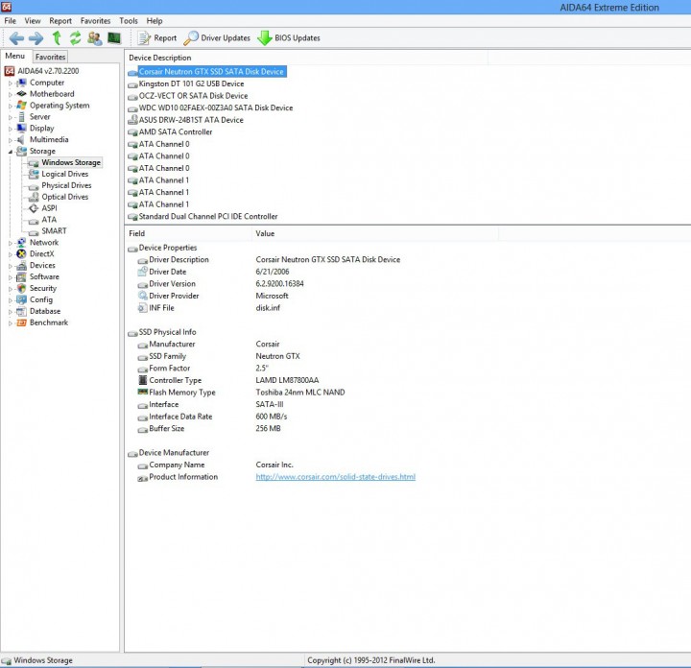Click the Field column header
691x668 pixels.
pyautogui.click(x=137, y=233)
